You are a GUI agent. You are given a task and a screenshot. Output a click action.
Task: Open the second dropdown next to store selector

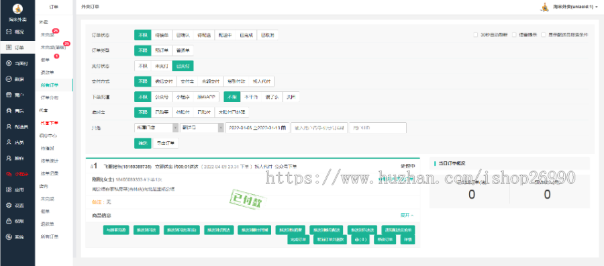(201, 128)
